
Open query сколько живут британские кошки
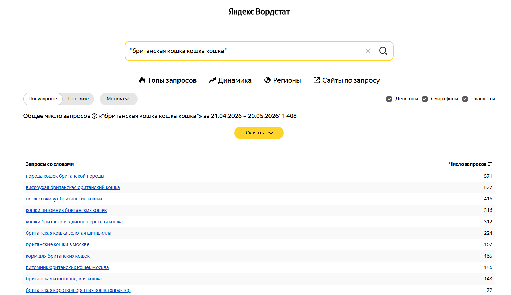point(64,199)
